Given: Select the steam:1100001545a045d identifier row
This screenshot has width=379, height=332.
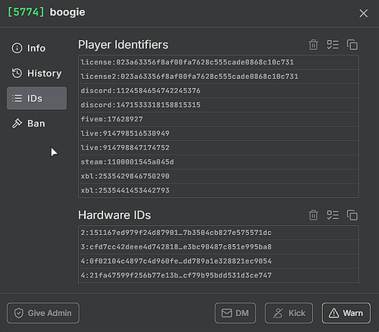Looking at the screenshot, I should click(x=218, y=162).
